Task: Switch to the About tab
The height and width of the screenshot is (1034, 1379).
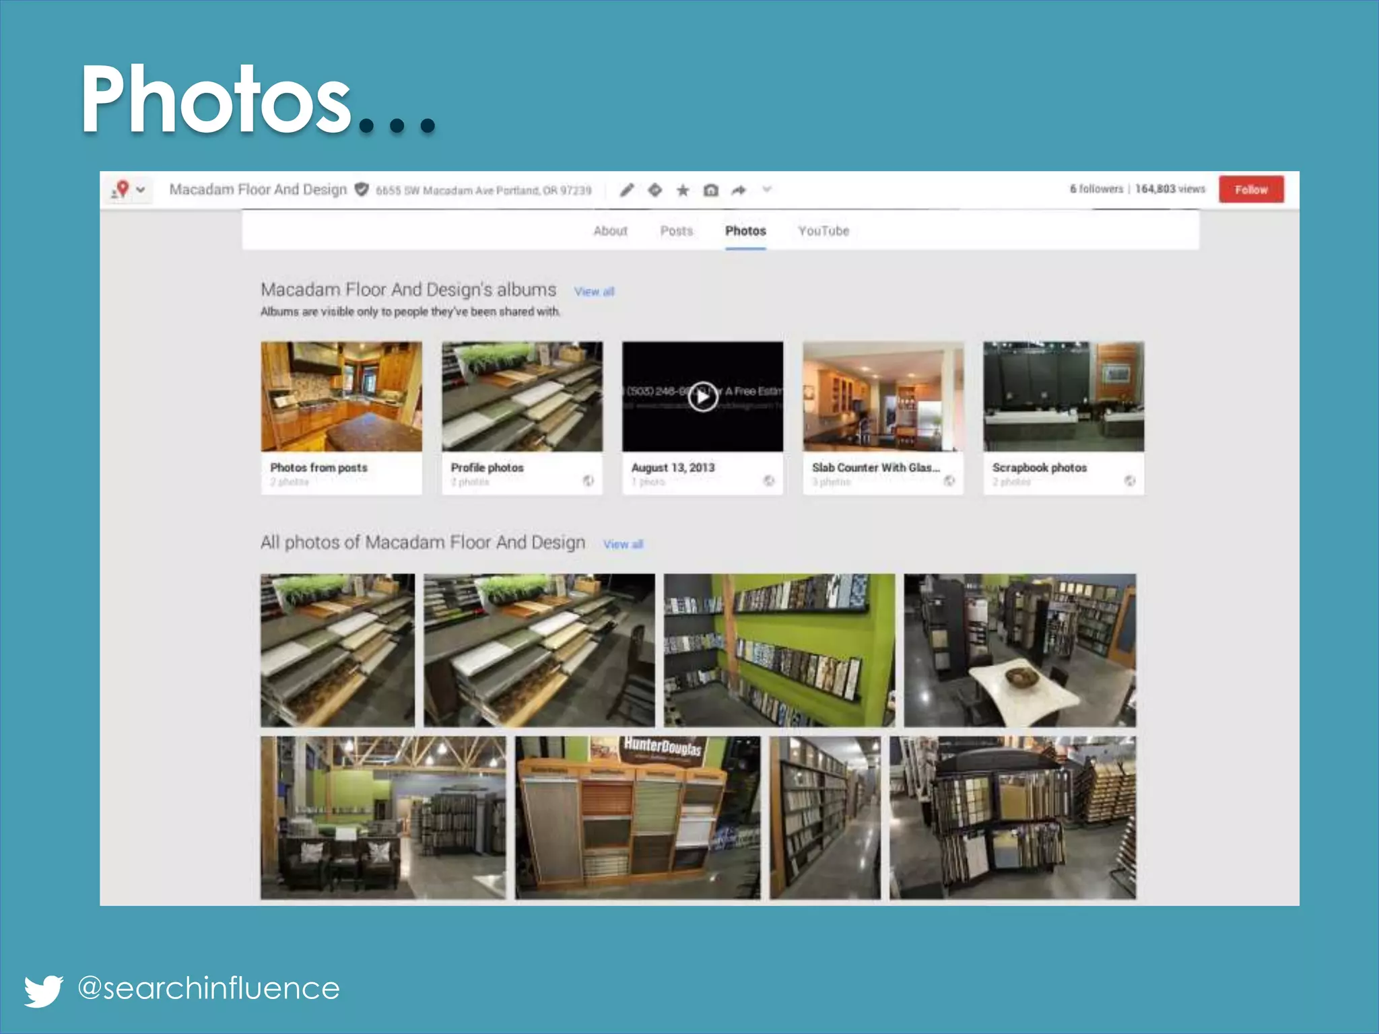Action: [610, 231]
